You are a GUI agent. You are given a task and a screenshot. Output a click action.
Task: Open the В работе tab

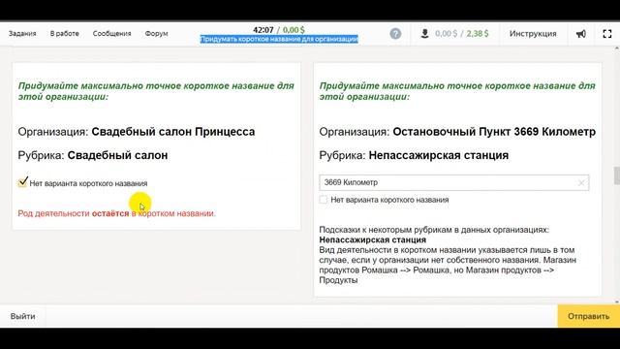[x=65, y=34]
